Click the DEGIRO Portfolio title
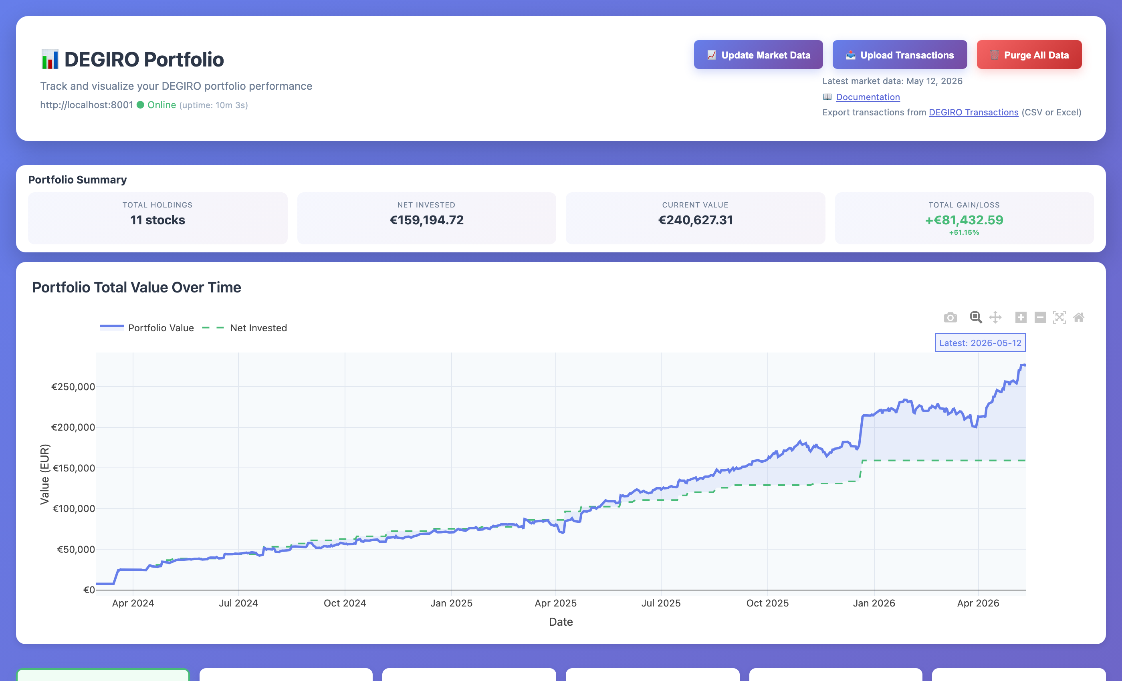The image size is (1122, 681). click(x=144, y=59)
